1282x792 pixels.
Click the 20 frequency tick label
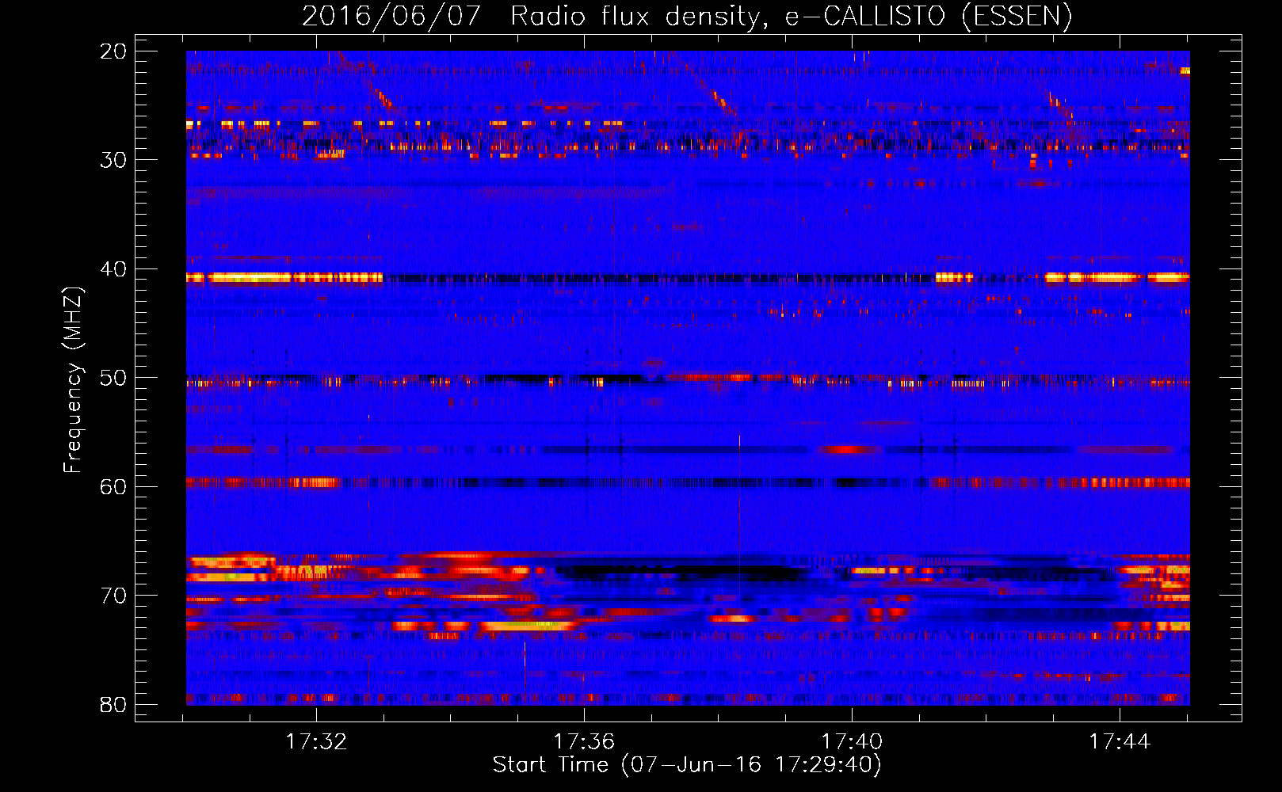(113, 51)
